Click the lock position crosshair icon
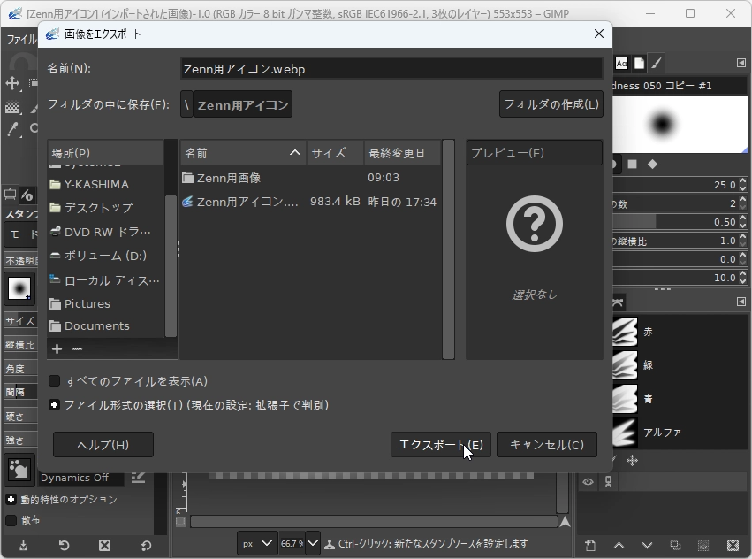752x559 pixels. tap(632, 461)
